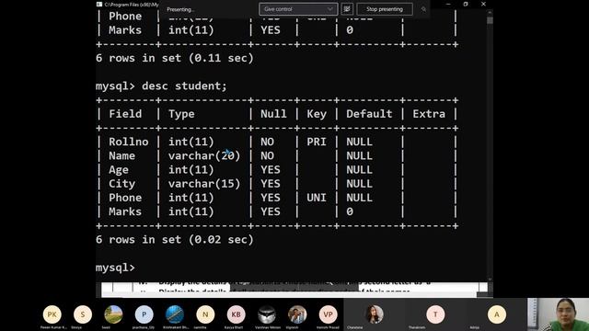The image size is (589, 331).
Task: Click scrollbar down arrow in console
Action: click(490, 280)
